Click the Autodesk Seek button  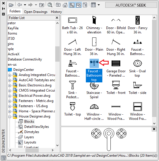tap(131, 5)
